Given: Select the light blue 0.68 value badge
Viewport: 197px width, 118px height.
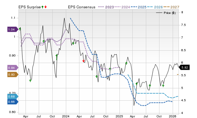Looking at the screenshot, I should click(13, 97).
